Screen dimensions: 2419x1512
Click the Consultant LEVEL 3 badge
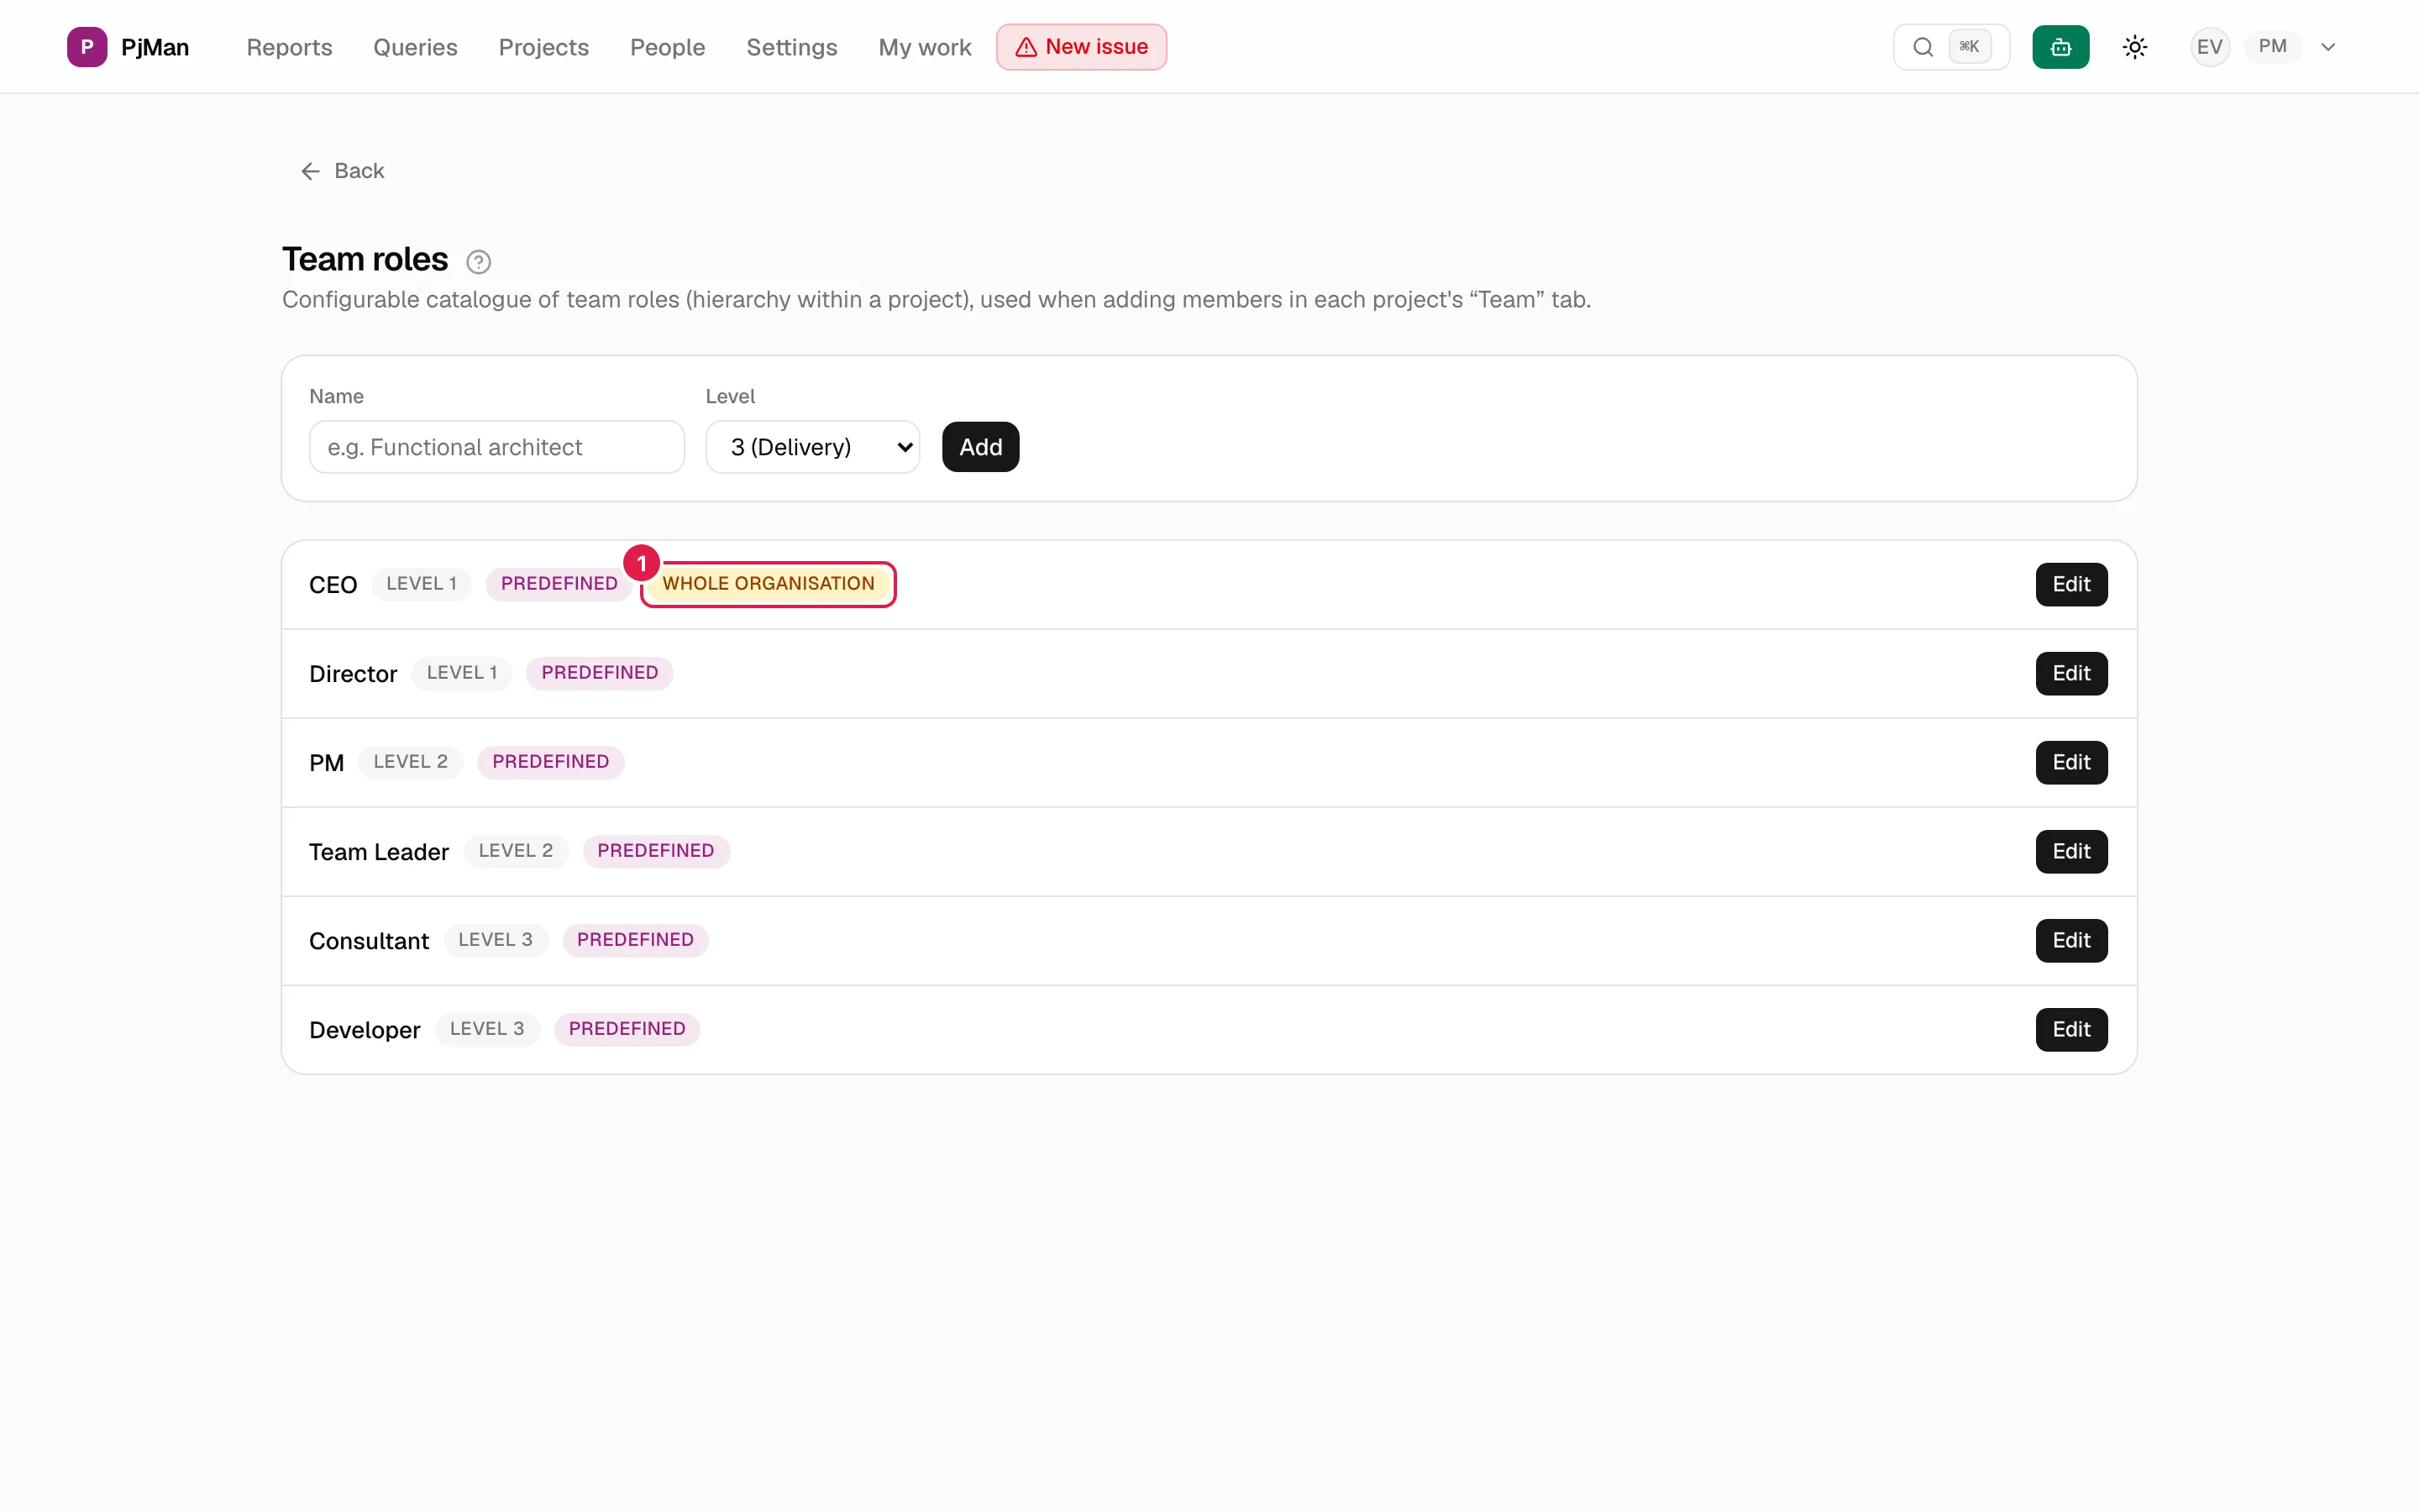pyautogui.click(x=496, y=940)
